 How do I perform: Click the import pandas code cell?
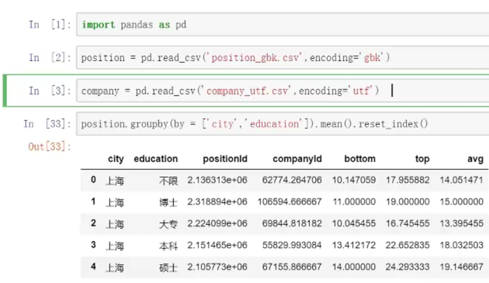(272, 24)
